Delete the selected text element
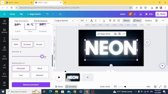The width and height of the screenshot is (168, 94). tap(119, 34)
